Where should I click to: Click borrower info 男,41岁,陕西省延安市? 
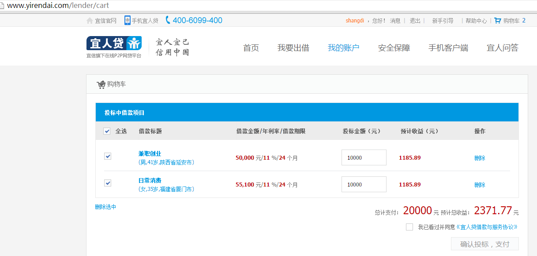166,162
